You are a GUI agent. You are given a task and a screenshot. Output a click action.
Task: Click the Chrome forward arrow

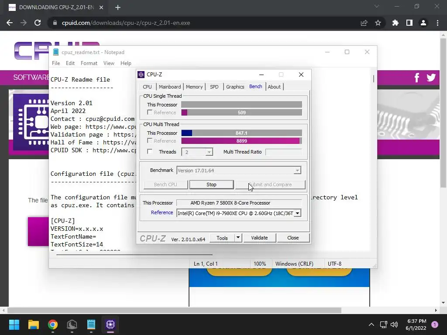pos(24,23)
